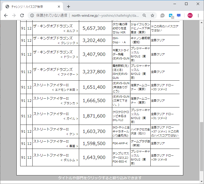Select the score 3,237,800
204x184 pixels.
[x=94, y=72]
